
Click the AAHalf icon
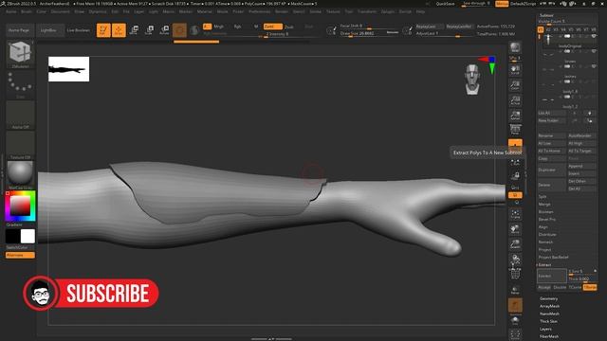(x=515, y=116)
